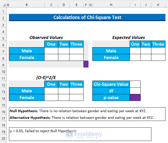Click Observed Male value under One
Image resolution: width=168 pixels, height=143 pixels.
click(x=51, y=51)
